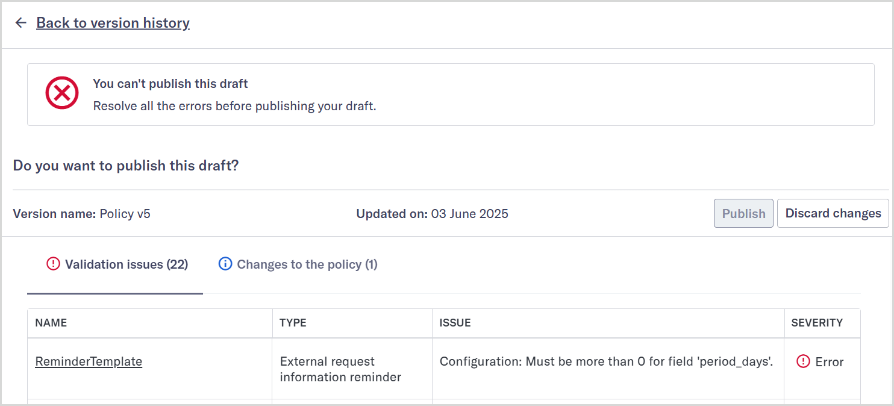Screen dimensions: 894x406
Task: Click the Error indicator in the severity column
Action: 822,361
